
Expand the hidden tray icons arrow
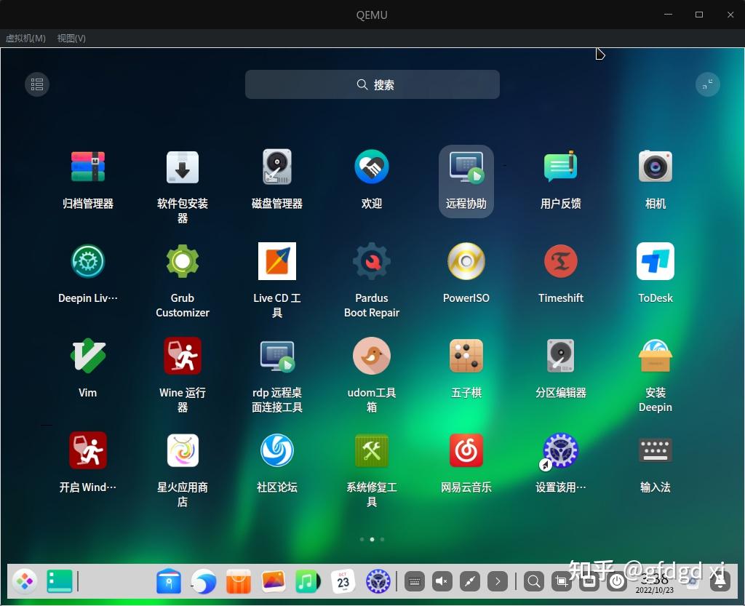tap(498, 581)
